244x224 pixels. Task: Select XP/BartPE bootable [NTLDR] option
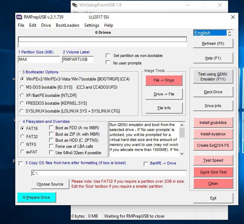(22, 95)
